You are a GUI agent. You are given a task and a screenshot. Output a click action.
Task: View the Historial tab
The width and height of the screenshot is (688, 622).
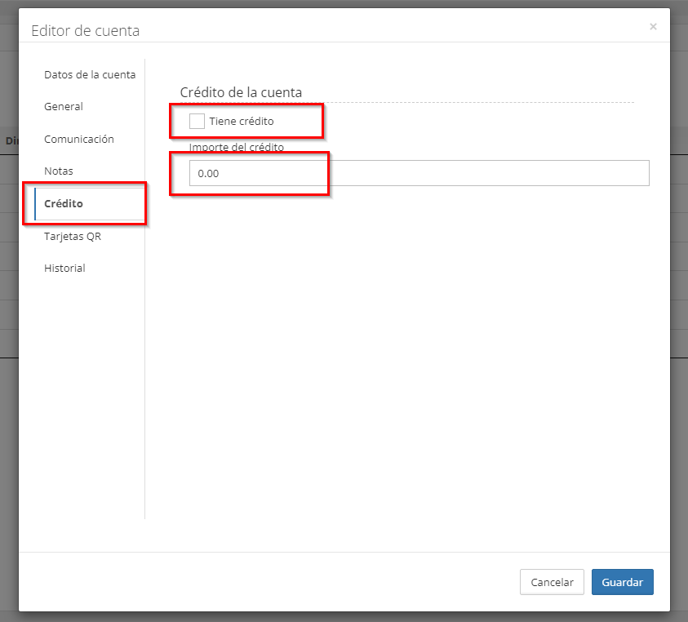pyautogui.click(x=64, y=269)
